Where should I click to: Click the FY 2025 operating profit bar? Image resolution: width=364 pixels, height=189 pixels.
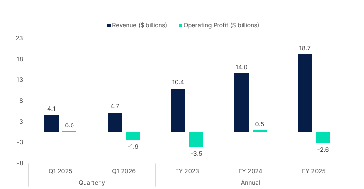(323, 137)
